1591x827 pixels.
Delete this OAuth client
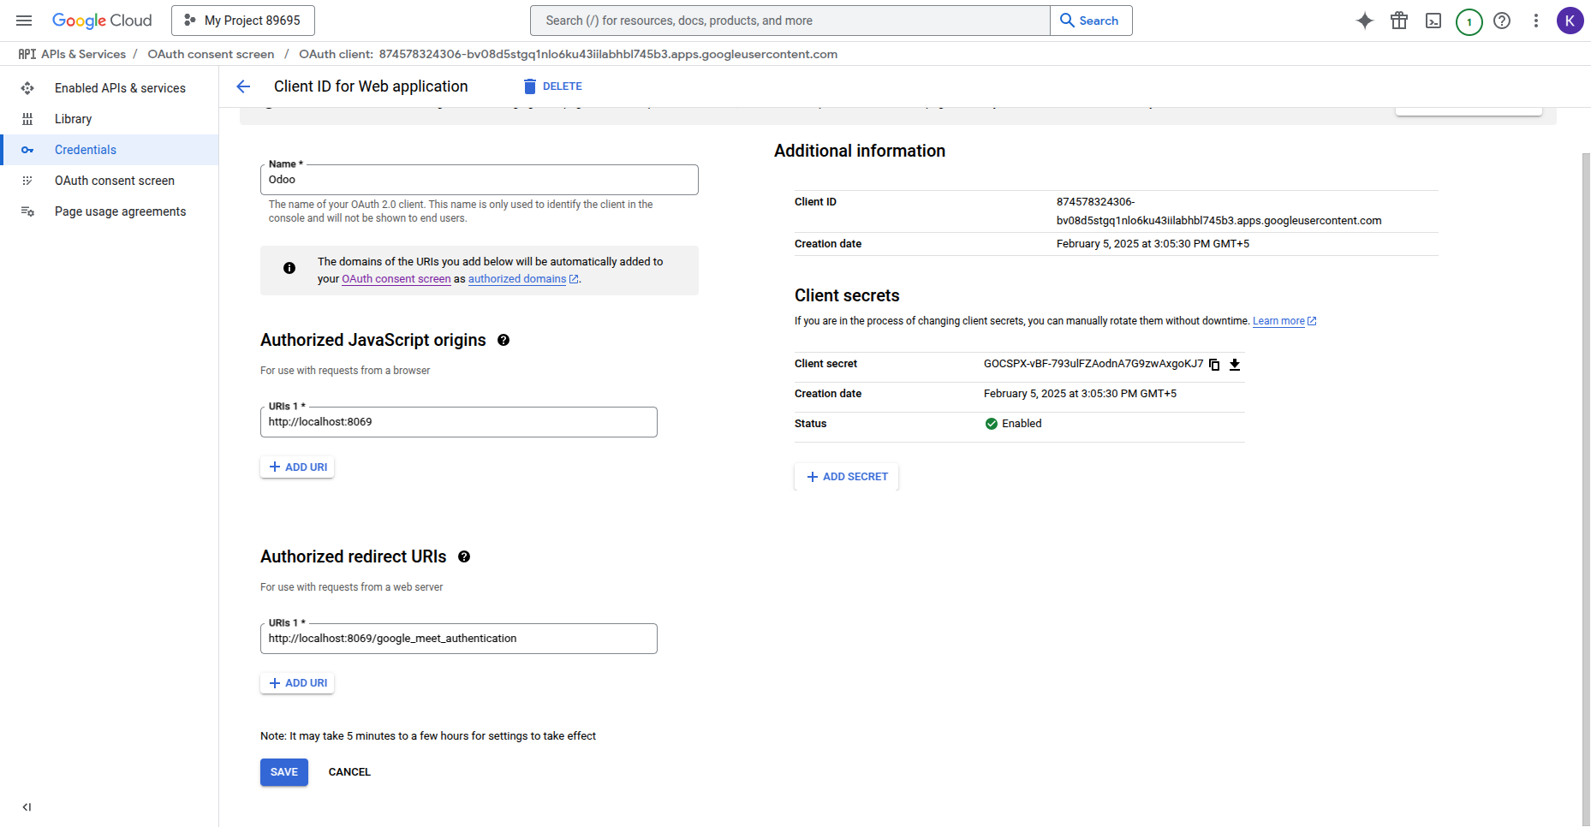(552, 86)
